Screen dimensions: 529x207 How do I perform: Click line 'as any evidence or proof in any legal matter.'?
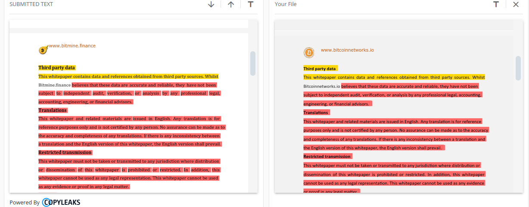pyautogui.click(x=84, y=186)
